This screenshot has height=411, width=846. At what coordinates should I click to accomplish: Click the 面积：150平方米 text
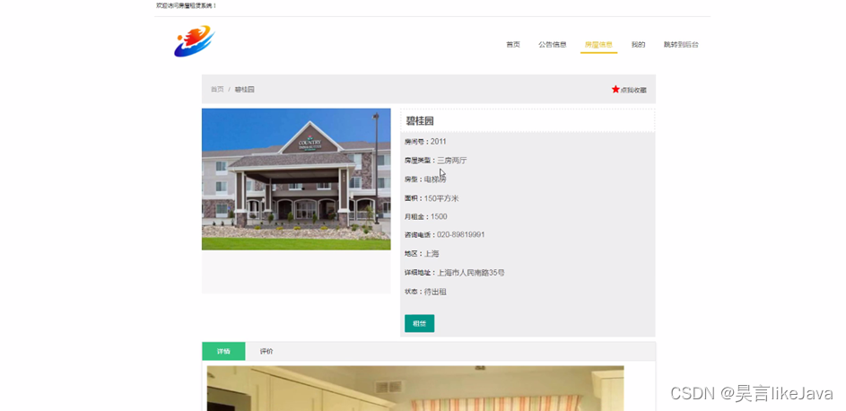[432, 198]
